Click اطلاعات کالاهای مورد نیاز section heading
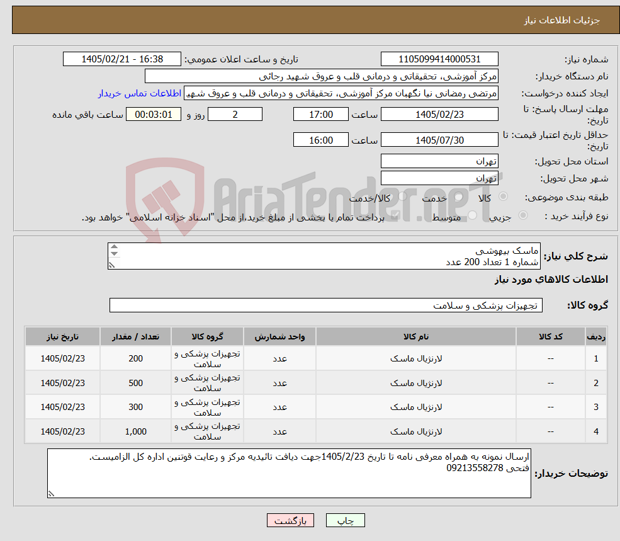The width and height of the screenshot is (620, 541). coord(551,280)
